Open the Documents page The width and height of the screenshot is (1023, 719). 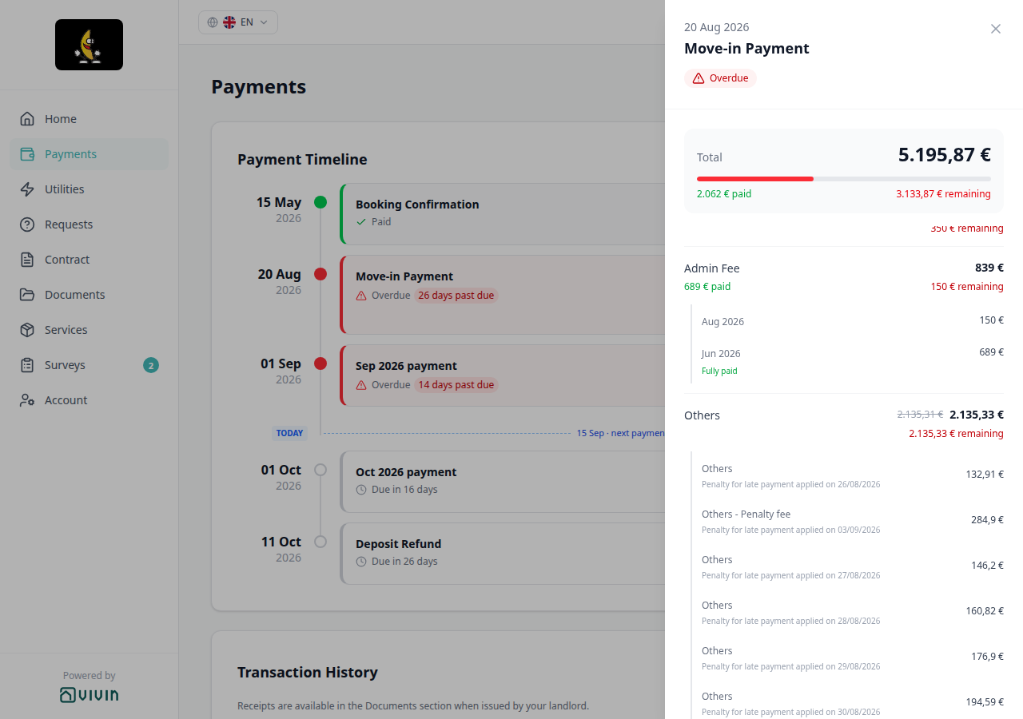click(89, 295)
